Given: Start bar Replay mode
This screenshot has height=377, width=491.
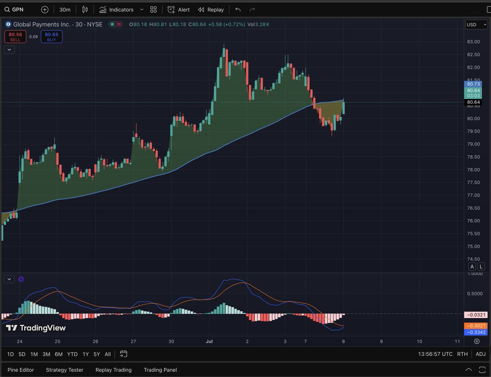Looking at the screenshot, I should pos(211,9).
